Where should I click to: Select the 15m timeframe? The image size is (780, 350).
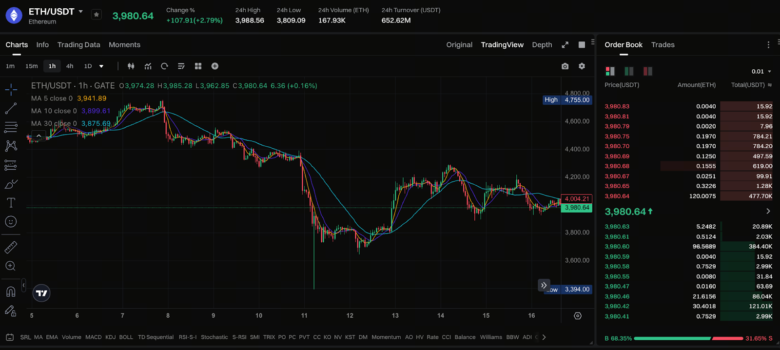click(x=32, y=66)
